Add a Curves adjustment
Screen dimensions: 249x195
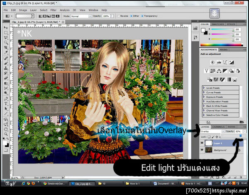(x=225, y=62)
